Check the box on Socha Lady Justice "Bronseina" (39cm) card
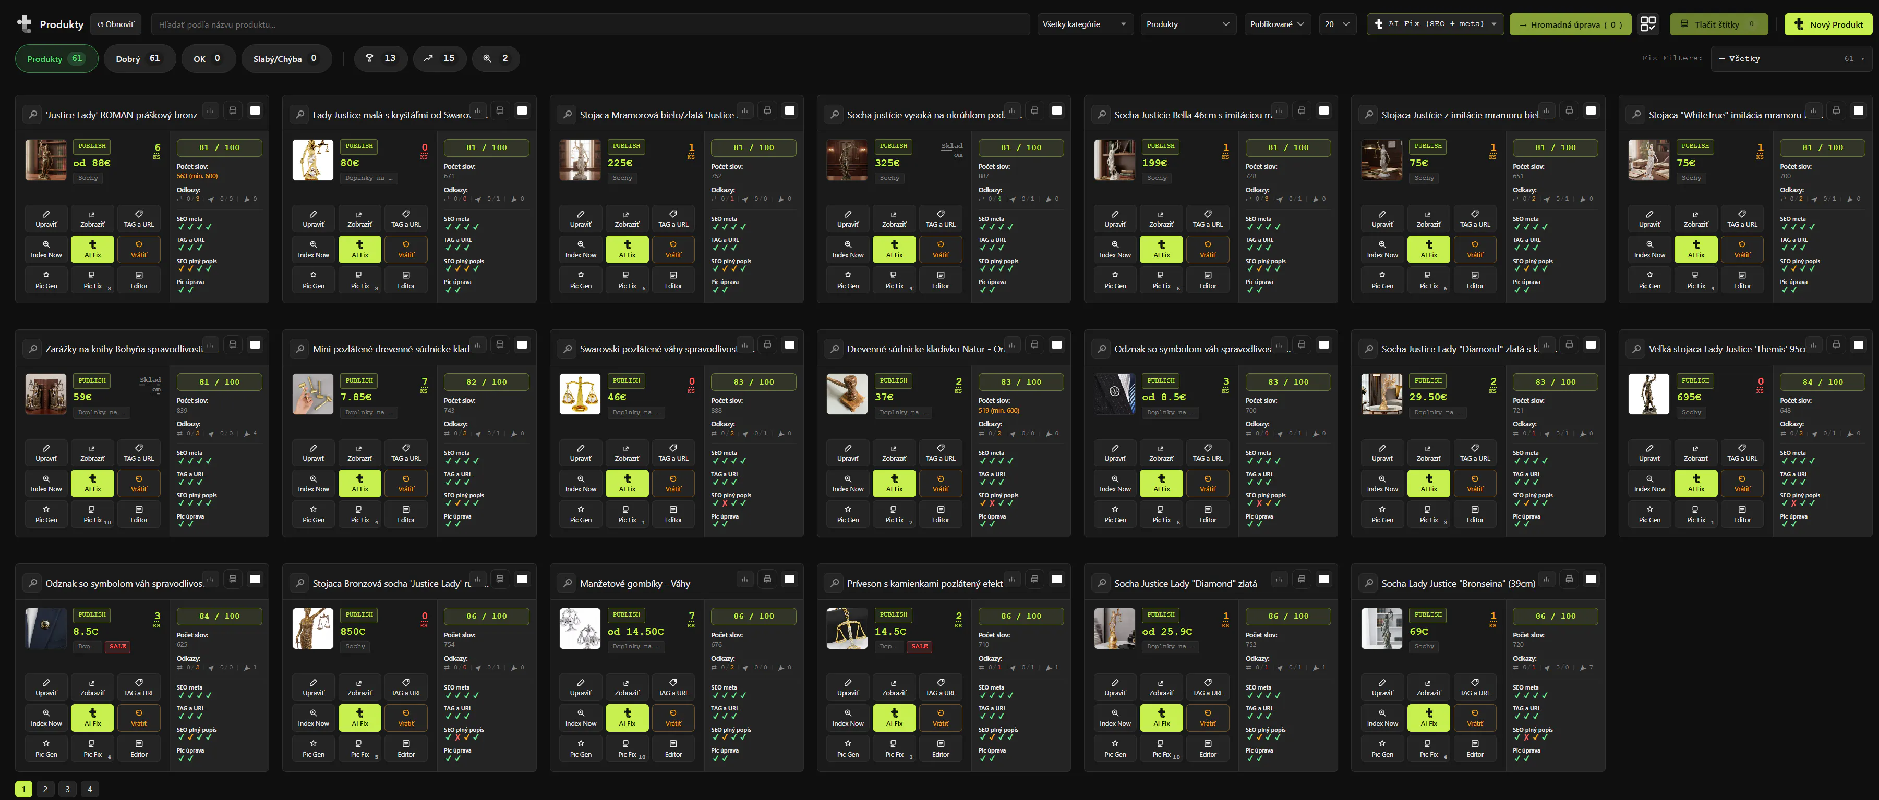Image resolution: width=1879 pixels, height=800 pixels. tap(1591, 579)
